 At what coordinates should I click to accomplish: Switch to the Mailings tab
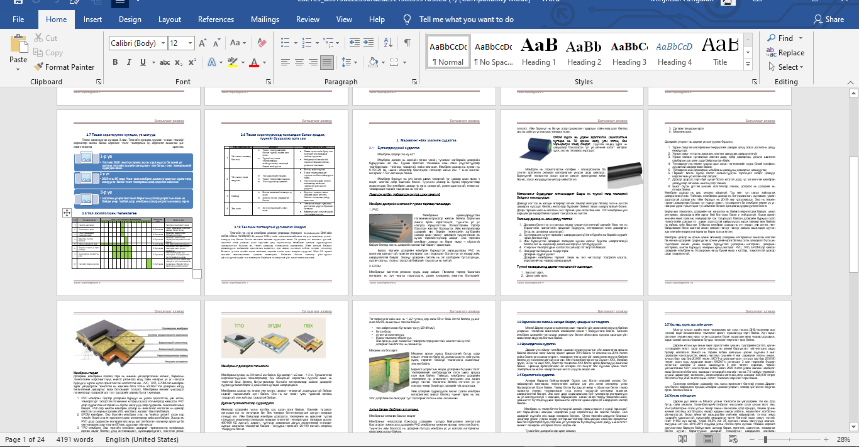[x=265, y=19]
